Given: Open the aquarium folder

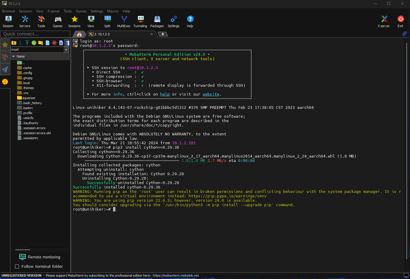Looking at the screenshot, I should [x=29, y=98].
